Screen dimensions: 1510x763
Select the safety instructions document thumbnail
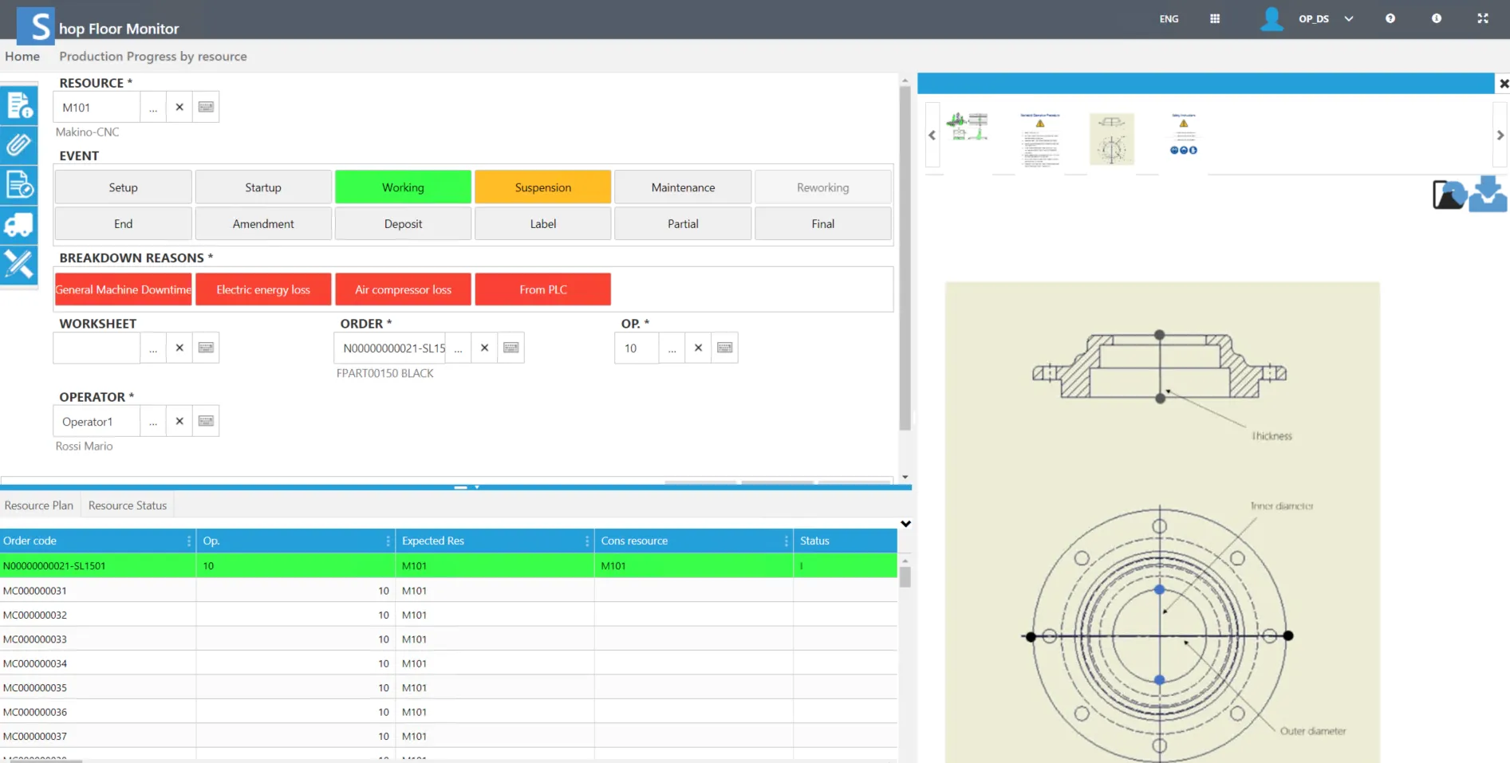click(1183, 137)
